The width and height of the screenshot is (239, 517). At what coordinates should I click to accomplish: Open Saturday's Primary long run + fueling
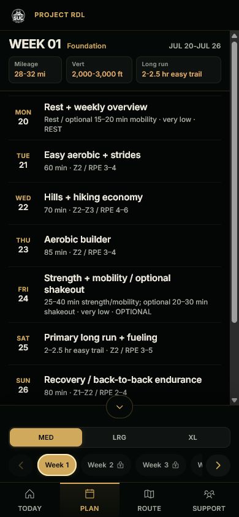(115, 344)
